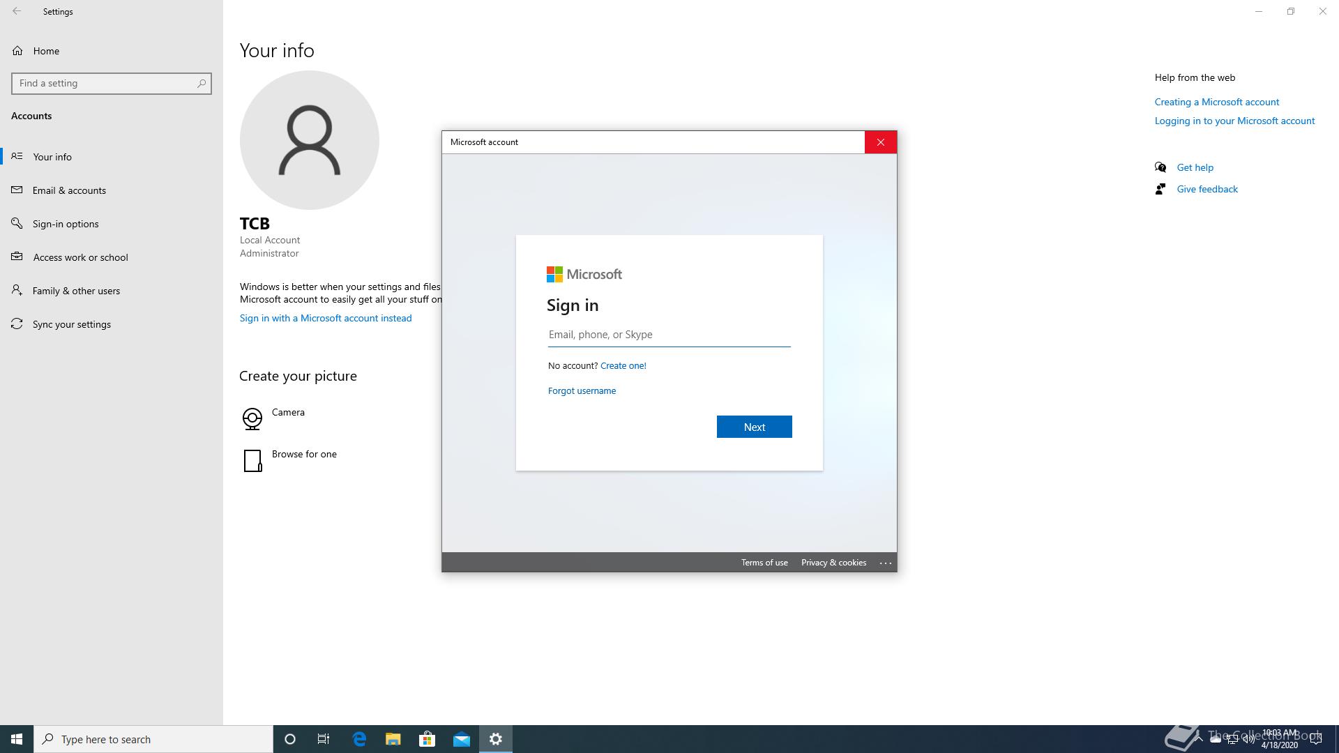Click the Create one! link

pos(623,365)
